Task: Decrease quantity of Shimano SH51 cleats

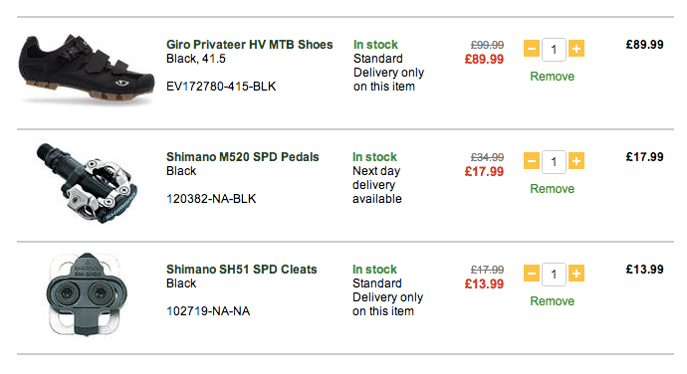Action: [x=532, y=274]
